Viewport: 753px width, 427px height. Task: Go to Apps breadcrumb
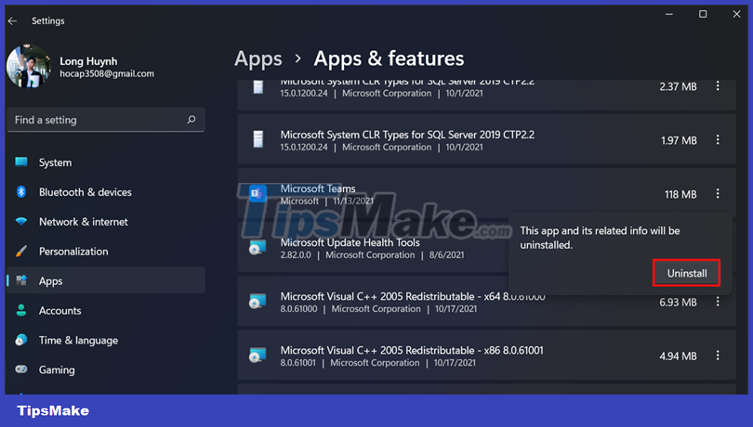pos(258,59)
